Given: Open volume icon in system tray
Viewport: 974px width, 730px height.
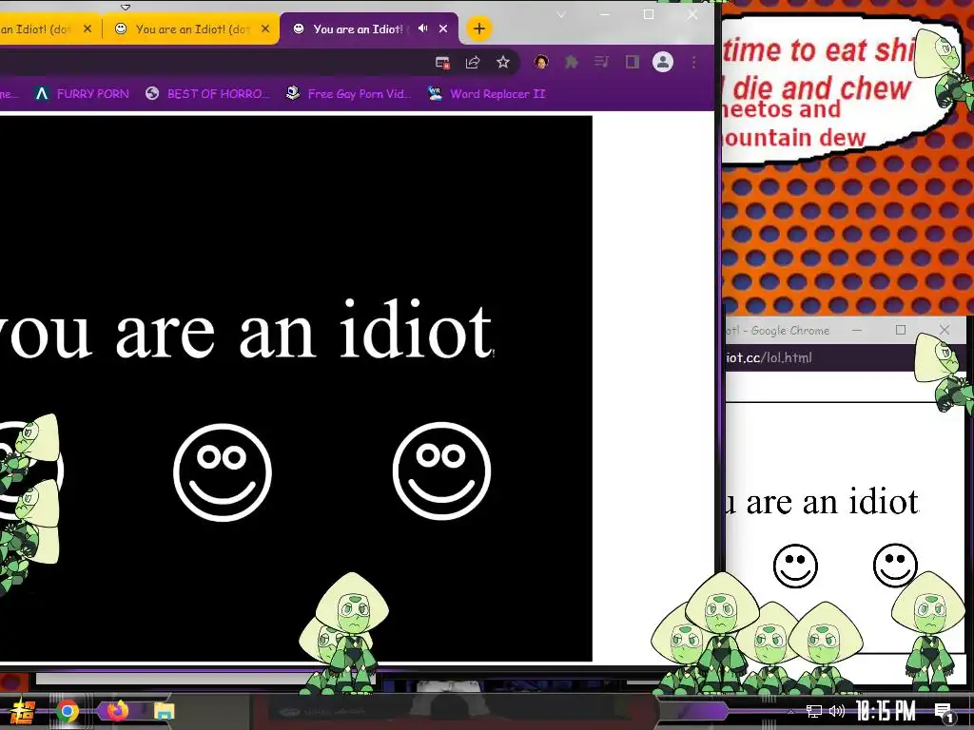Looking at the screenshot, I should click(837, 711).
